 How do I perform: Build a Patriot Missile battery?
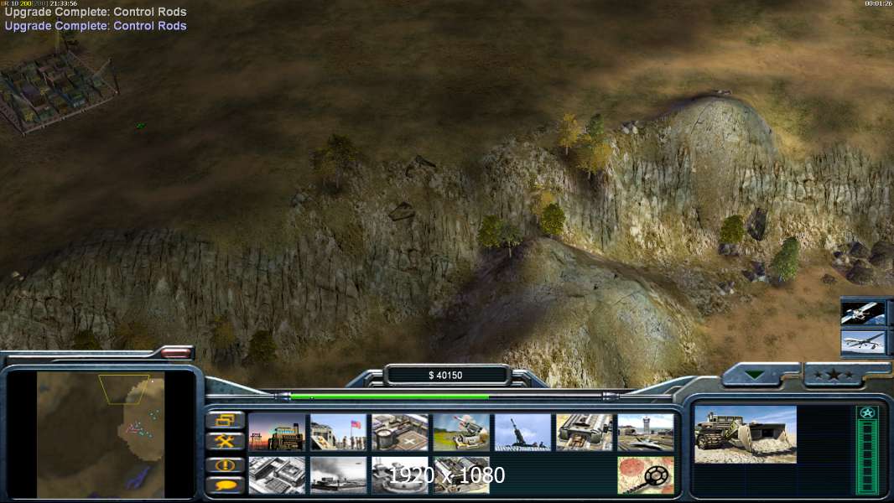point(461,432)
